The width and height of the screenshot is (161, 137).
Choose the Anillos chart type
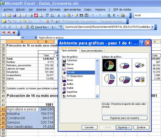70,84
